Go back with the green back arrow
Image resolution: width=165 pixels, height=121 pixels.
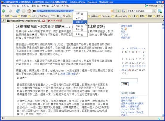tap(4, 11)
